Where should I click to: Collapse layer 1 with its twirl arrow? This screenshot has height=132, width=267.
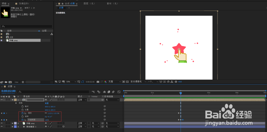click(x=13, y=100)
